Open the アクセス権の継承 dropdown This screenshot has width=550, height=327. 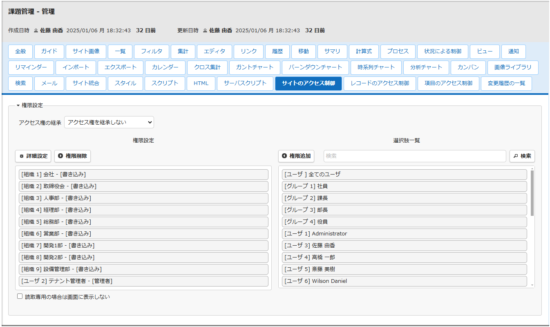[x=109, y=122]
